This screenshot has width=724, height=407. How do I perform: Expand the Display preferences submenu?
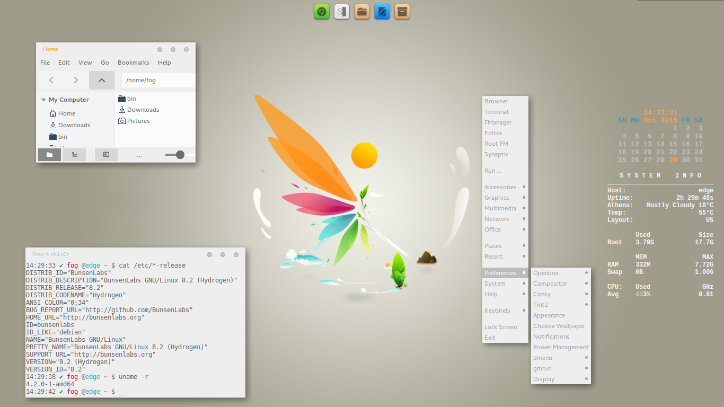[561, 379]
